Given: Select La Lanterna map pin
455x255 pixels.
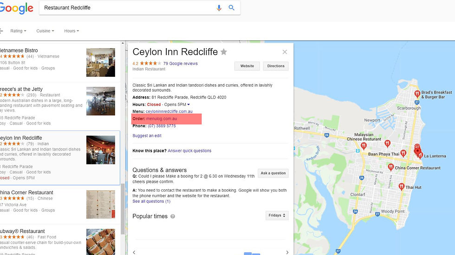Looking at the screenshot, I should [420, 155].
